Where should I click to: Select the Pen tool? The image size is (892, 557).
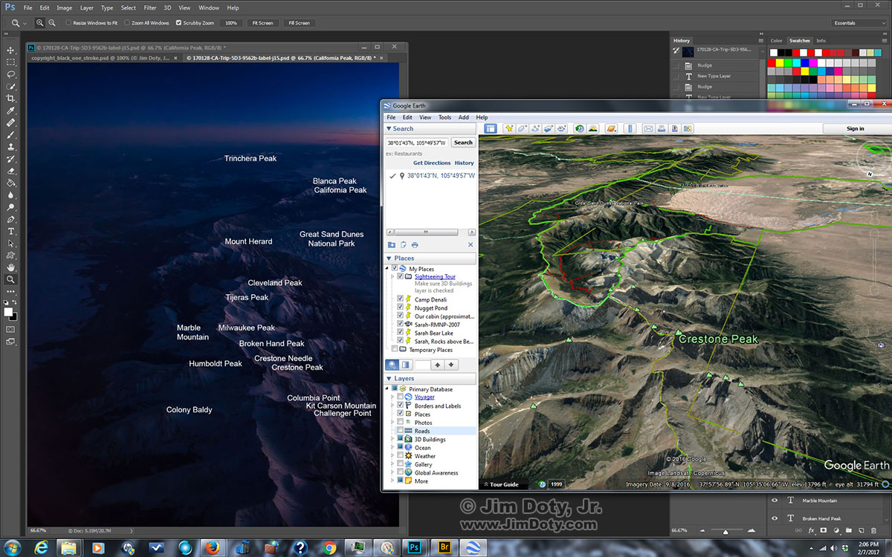click(x=10, y=219)
